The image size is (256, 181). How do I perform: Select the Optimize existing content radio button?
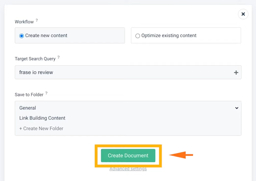138,36
